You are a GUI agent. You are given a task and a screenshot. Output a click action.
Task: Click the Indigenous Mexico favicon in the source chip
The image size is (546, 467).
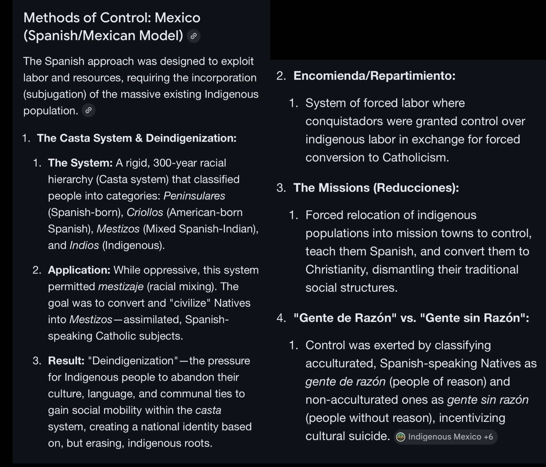tap(400, 437)
